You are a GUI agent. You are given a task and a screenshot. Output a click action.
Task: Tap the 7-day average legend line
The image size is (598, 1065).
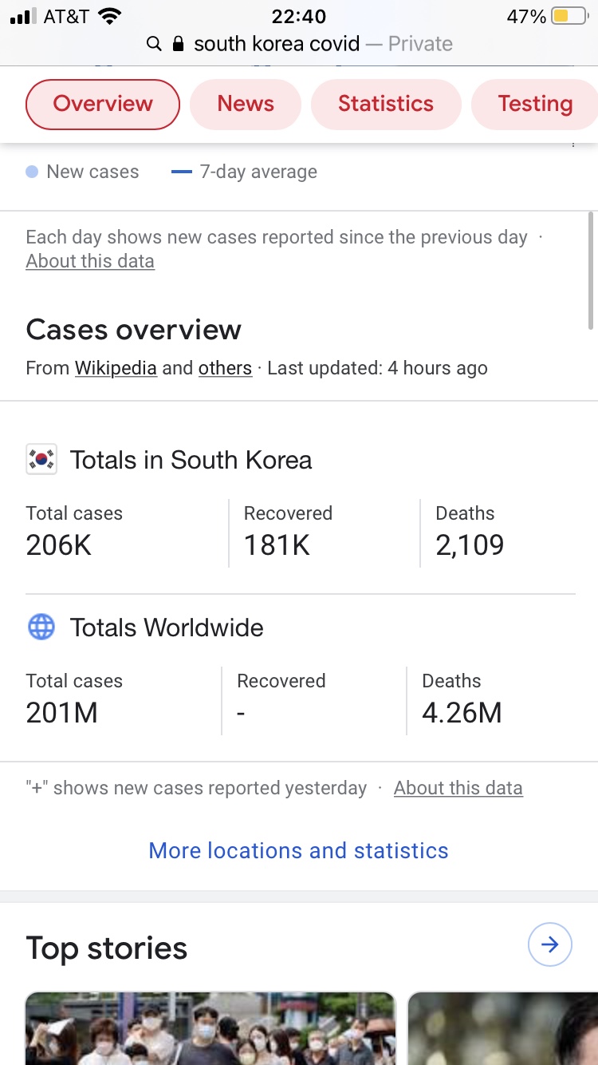tap(182, 172)
